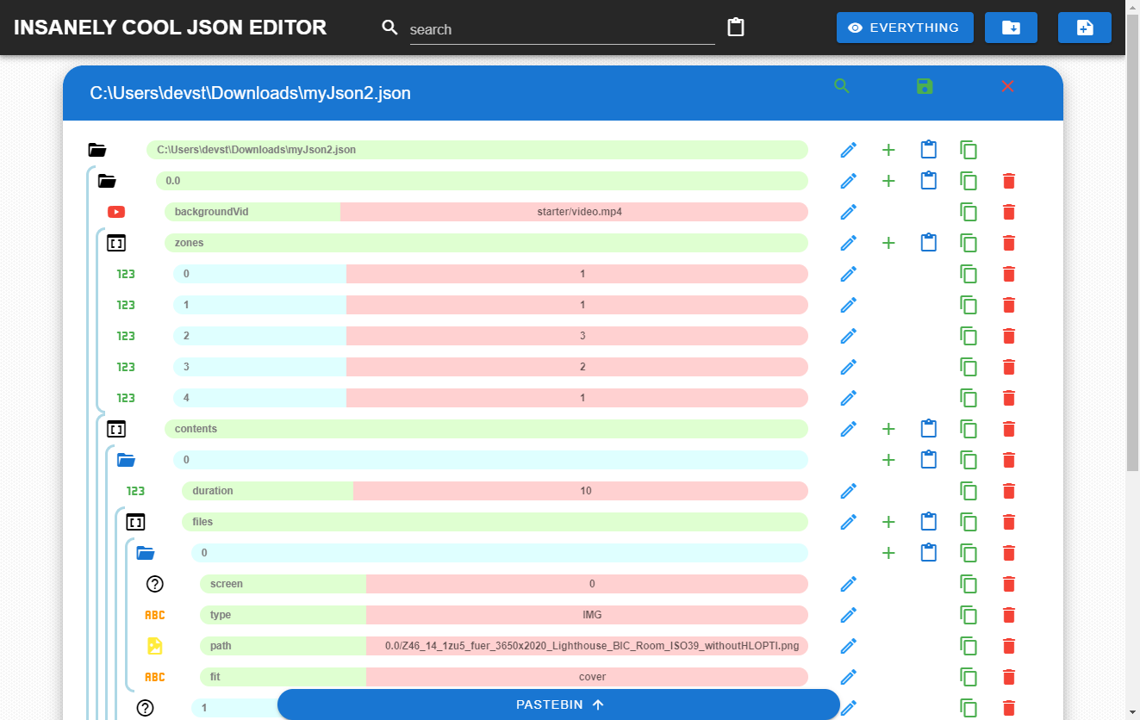The width and height of the screenshot is (1140, 720).
Task: Collapse the root myJson2.json folder node
Action: coord(97,150)
